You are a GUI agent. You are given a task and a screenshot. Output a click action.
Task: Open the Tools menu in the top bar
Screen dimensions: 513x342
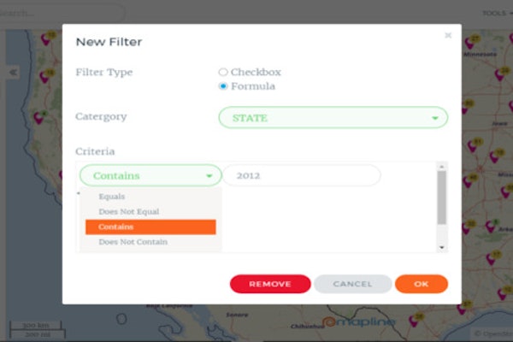click(x=498, y=13)
